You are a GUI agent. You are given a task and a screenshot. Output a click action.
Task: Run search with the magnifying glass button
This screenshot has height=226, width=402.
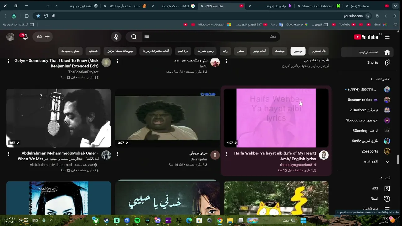134,37
